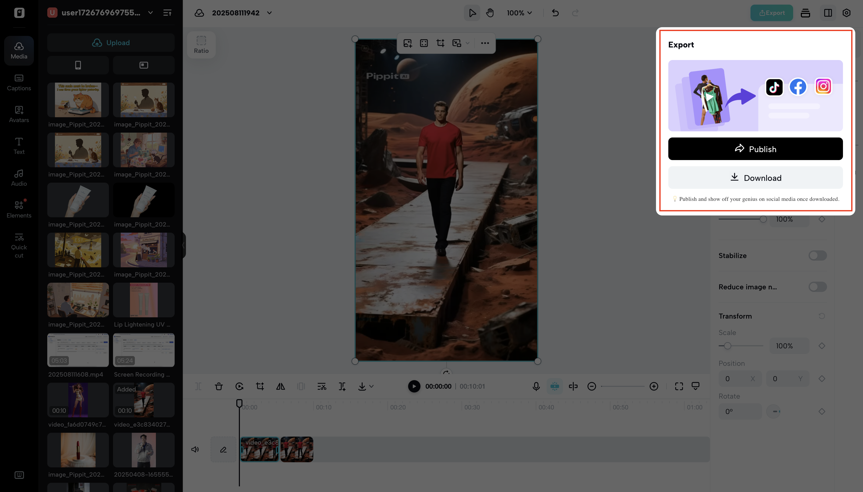Click the Download button in the Export panel
Screen dimensions: 863x492
pos(755,178)
